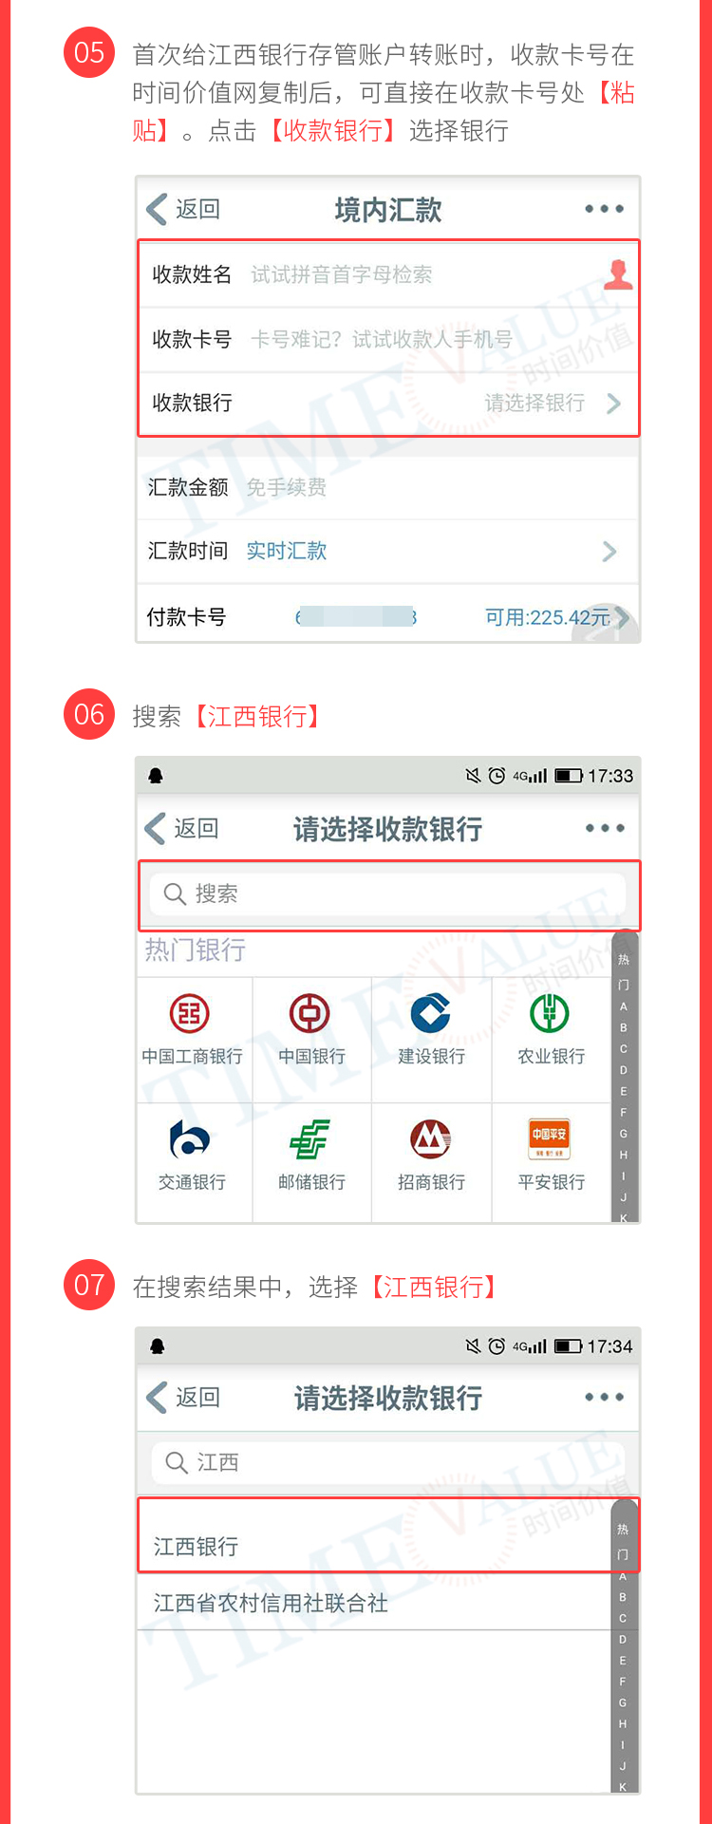Select 江西省农村信用社联合社 from results
Viewport: 712px width, 1824px height.
point(375,1603)
